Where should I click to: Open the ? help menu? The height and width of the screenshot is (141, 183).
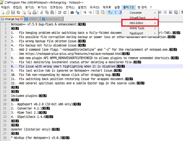pos(151,7)
